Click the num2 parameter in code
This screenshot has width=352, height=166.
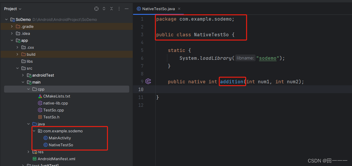pyautogui.click(x=292, y=82)
